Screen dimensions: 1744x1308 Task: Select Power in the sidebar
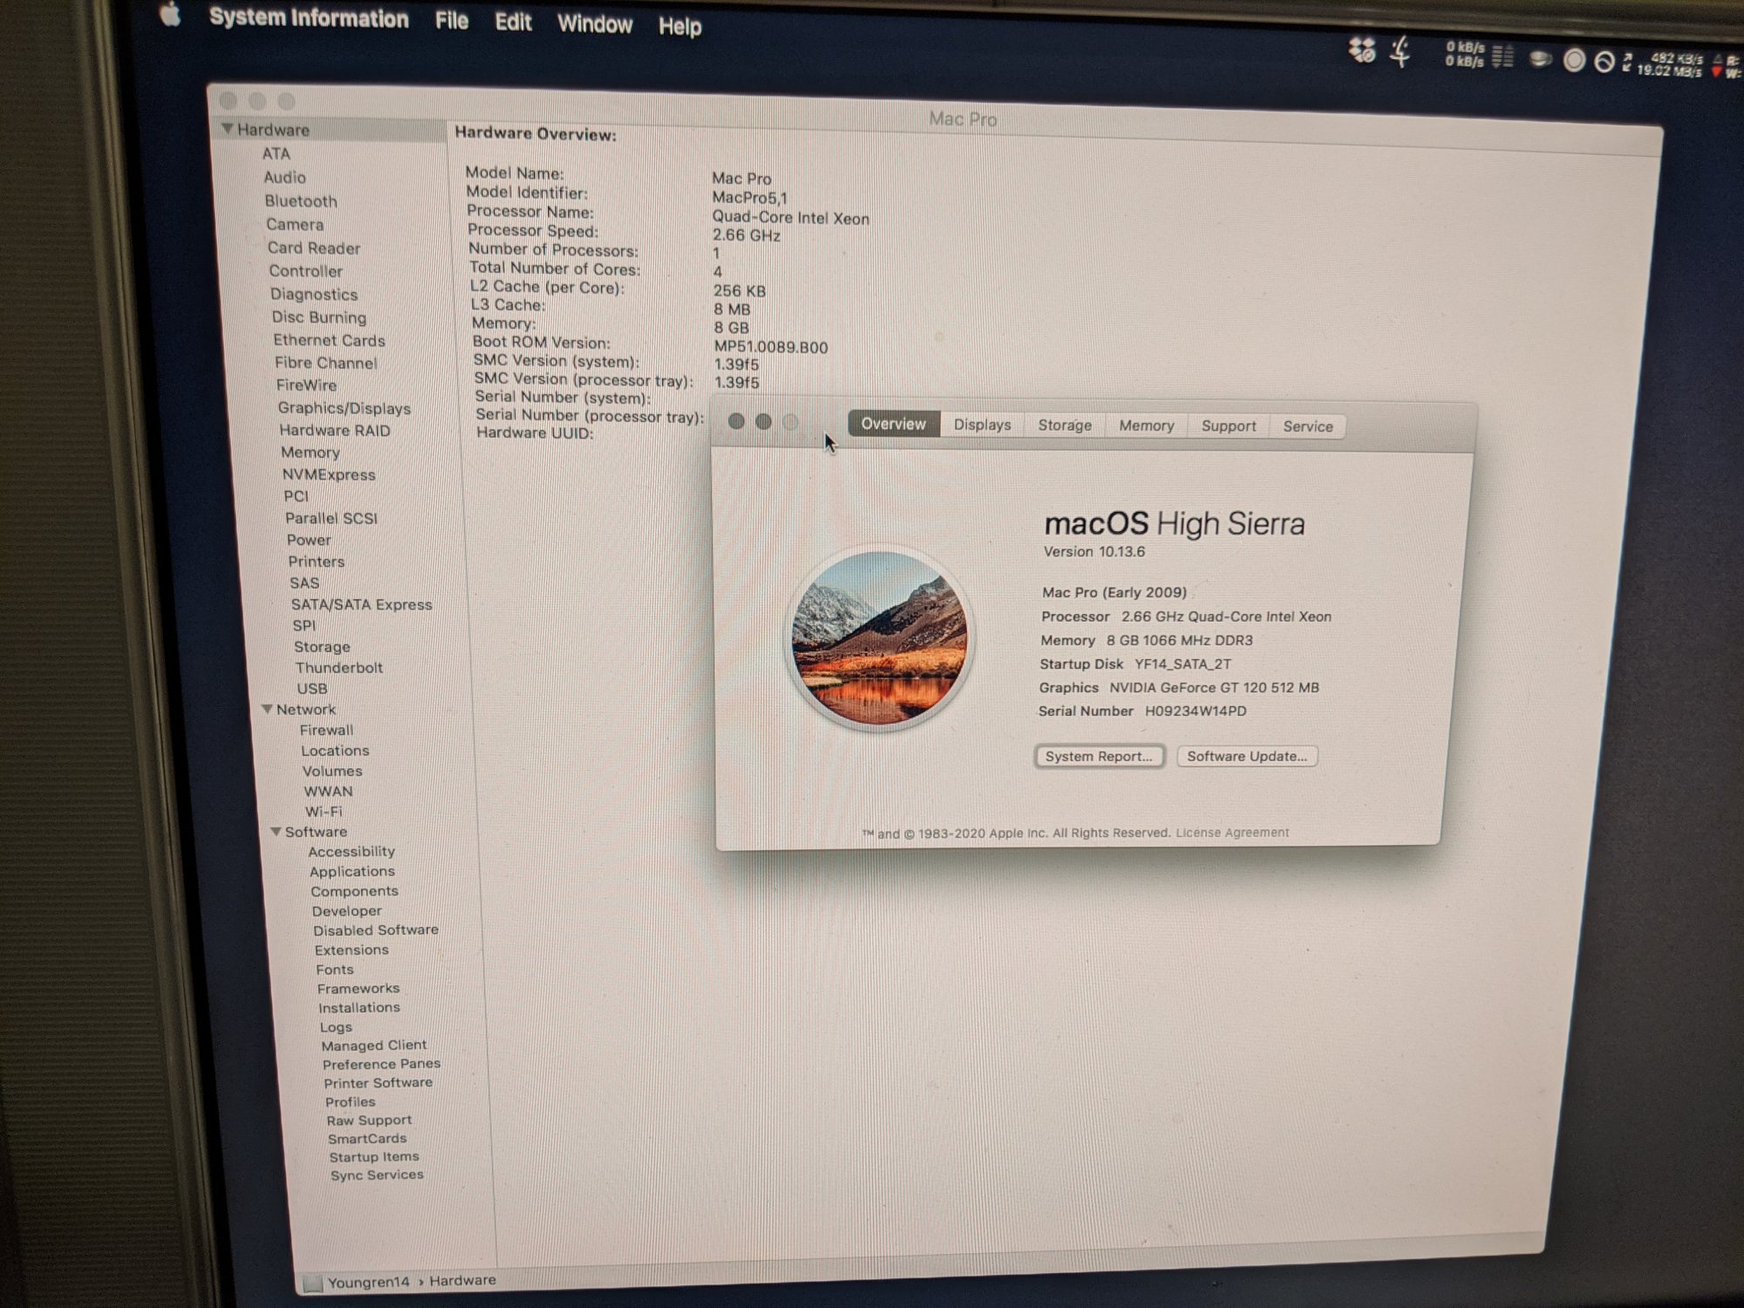pyautogui.click(x=309, y=540)
